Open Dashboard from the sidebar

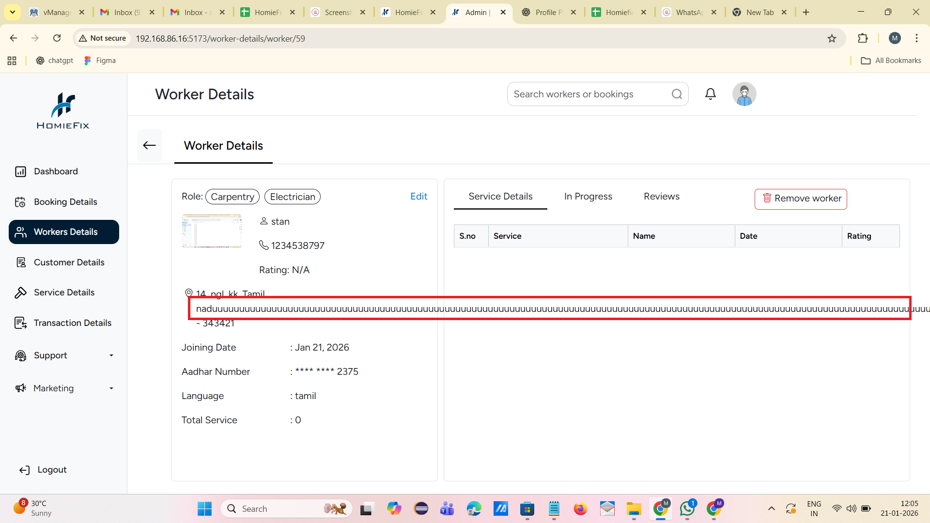pyautogui.click(x=56, y=171)
